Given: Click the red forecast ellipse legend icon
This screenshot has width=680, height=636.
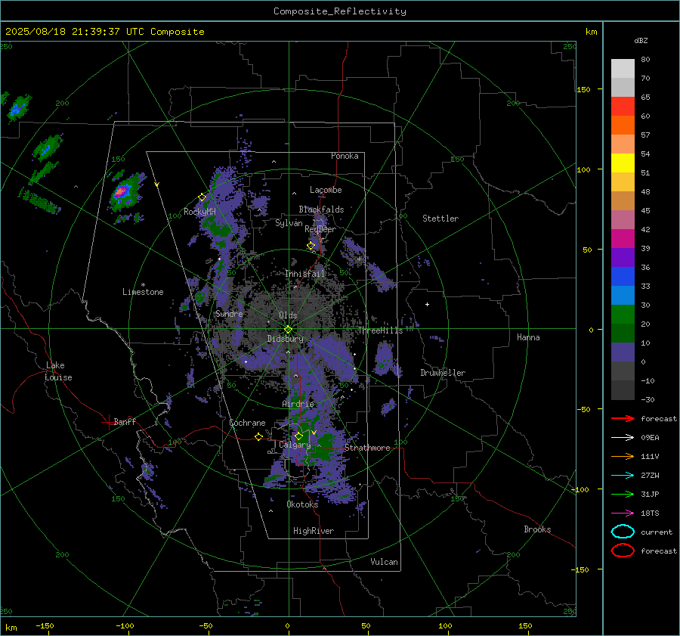Looking at the screenshot, I should pos(623,551).
